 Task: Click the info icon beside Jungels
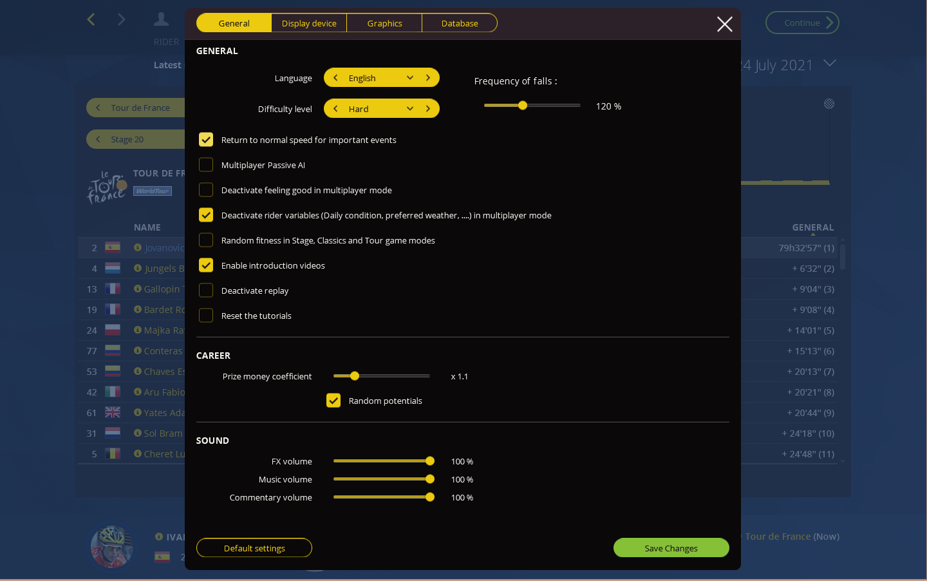pyautogui.click(x=137, y=268)
